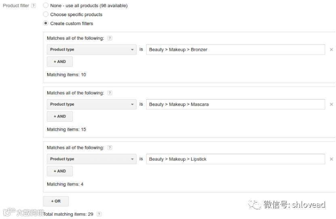Select Create custom filters radio button
The width and height of the screenshot is (336, 219).
[46, 23]
